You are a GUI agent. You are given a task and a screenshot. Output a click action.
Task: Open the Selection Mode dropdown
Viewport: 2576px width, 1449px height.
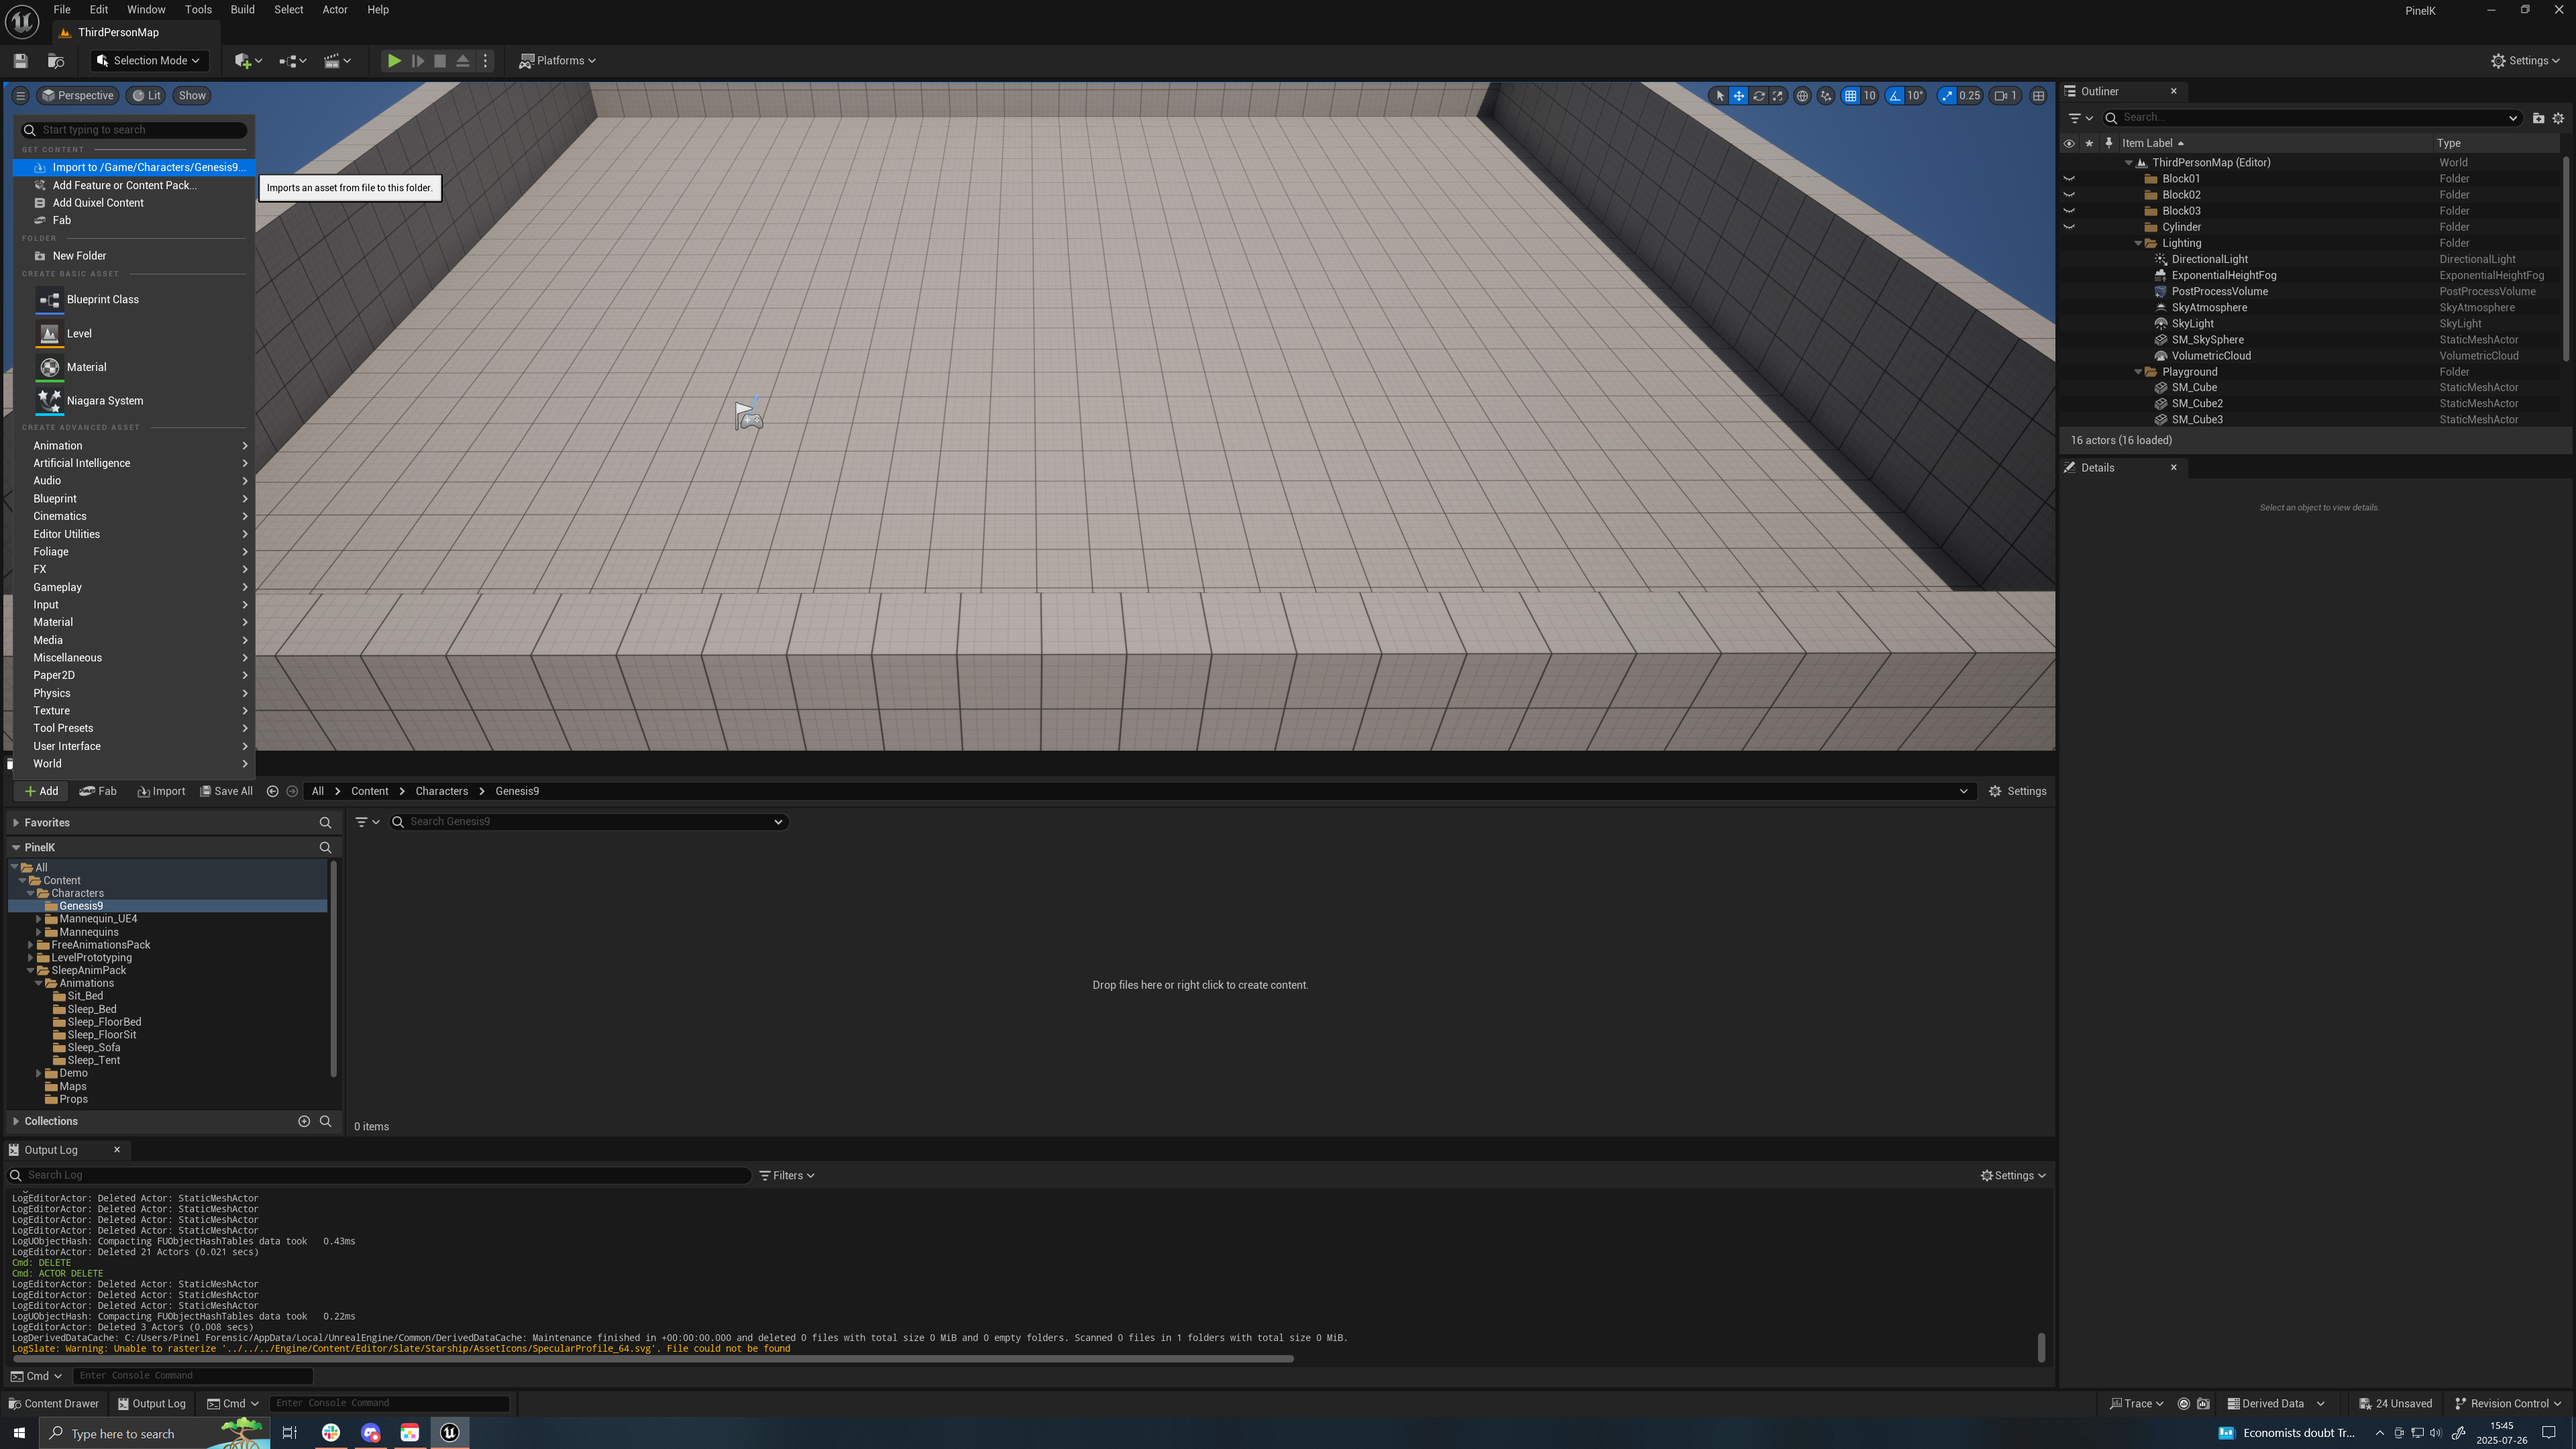click(149, 61)
